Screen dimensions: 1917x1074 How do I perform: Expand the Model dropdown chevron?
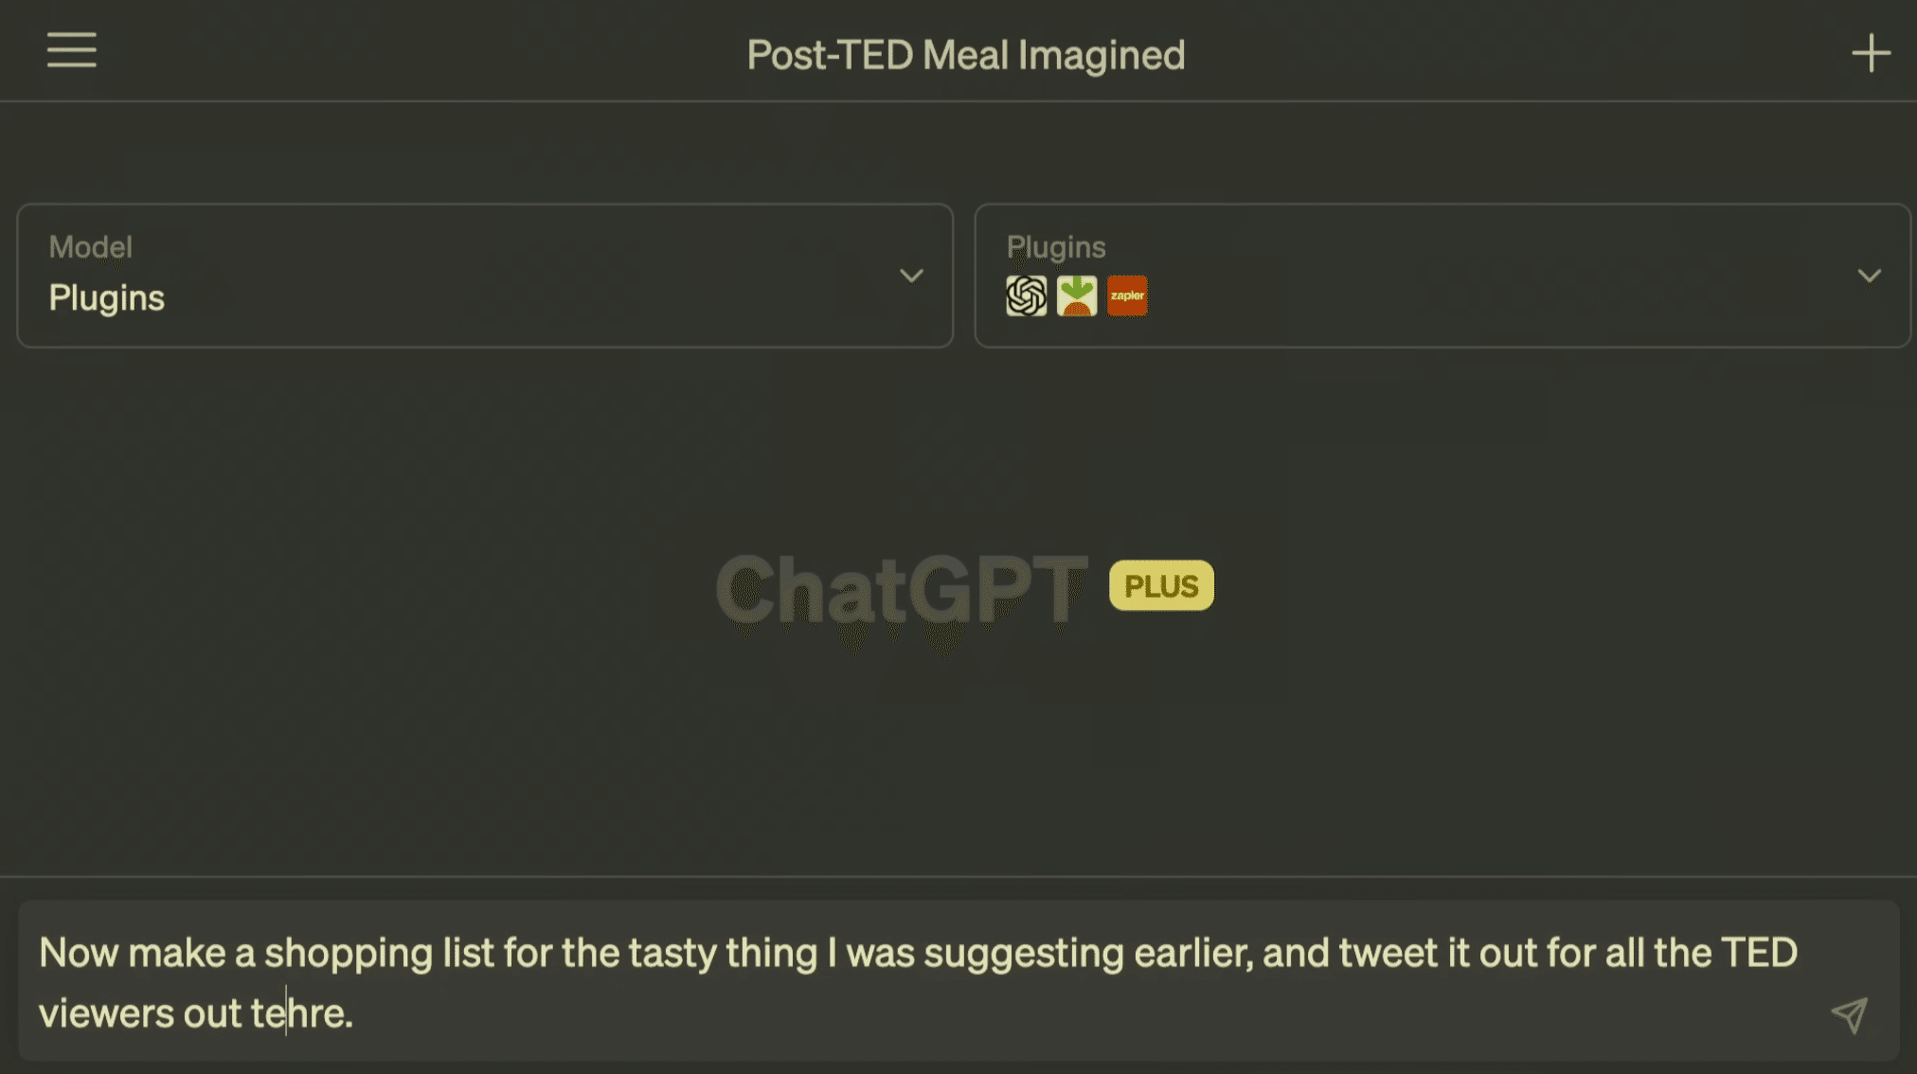[911, 276]
